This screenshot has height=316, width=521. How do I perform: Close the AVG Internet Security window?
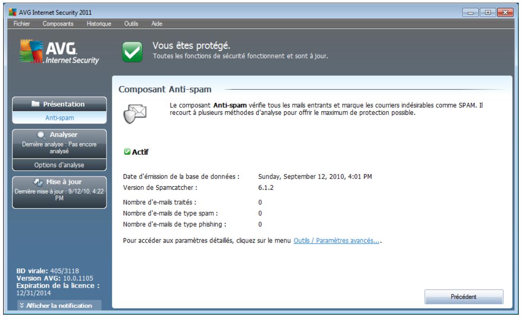click(x=505, y=13)
